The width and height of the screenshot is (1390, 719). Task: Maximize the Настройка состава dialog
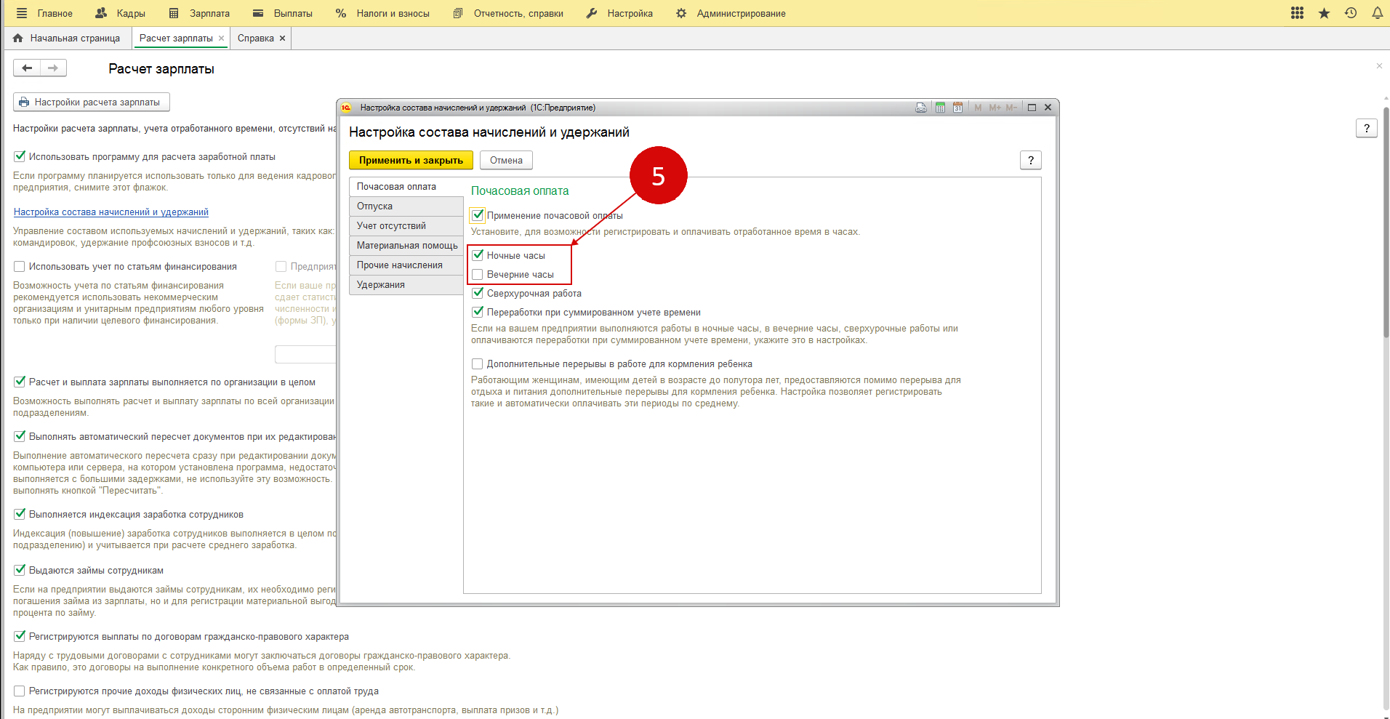1032,108
